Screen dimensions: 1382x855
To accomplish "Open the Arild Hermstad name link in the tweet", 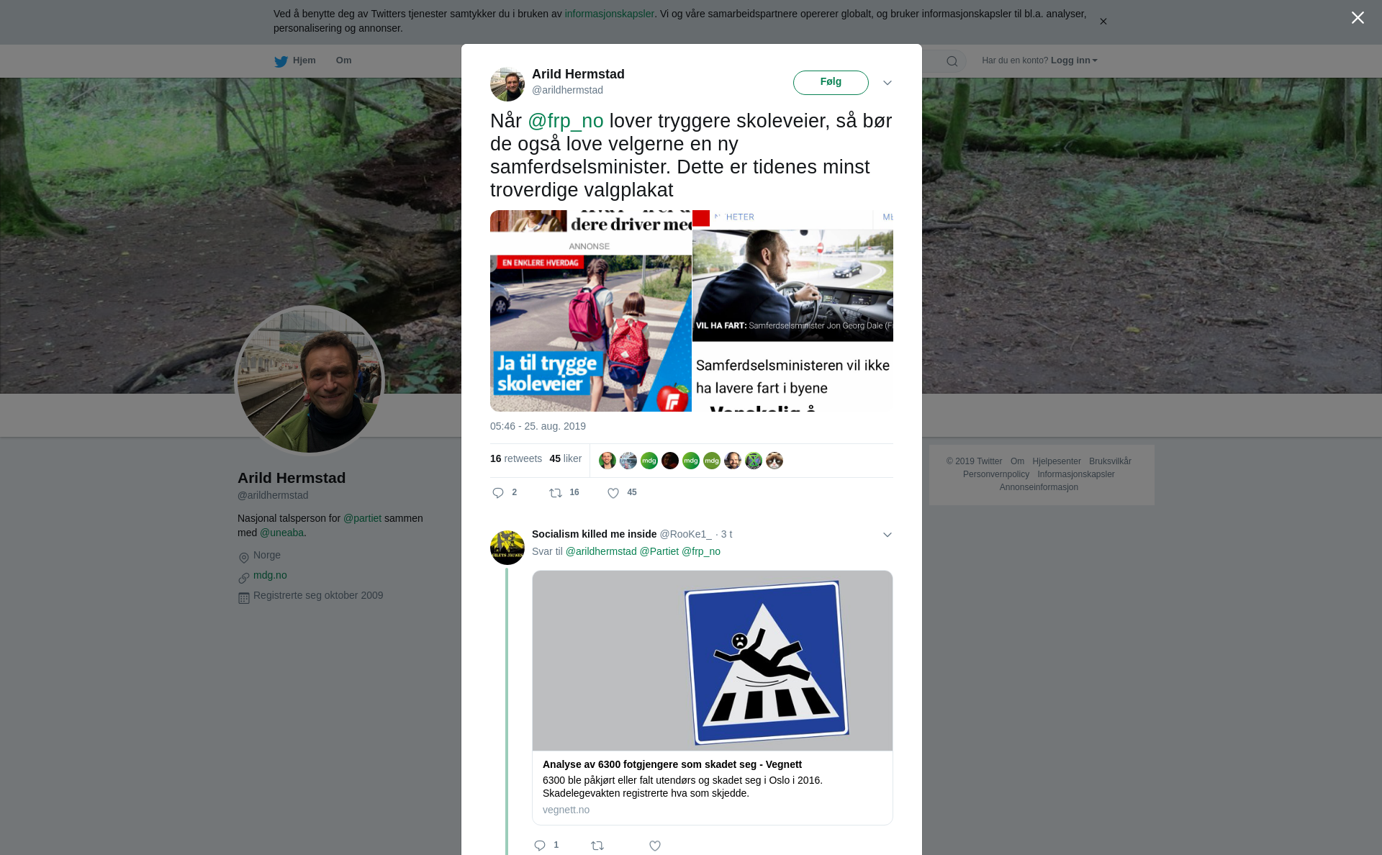I will (x=578, y=74).
